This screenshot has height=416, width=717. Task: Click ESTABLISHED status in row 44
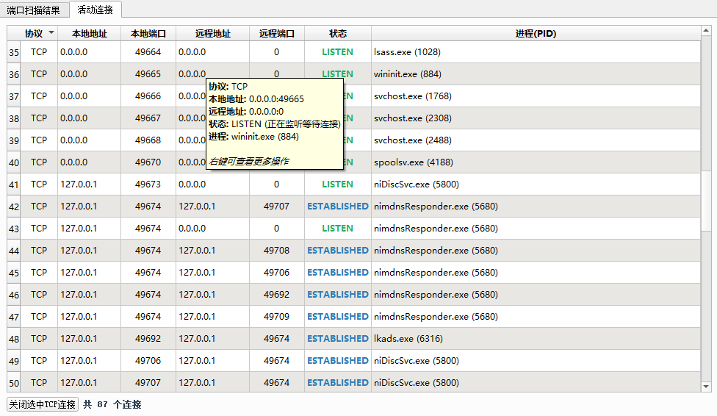(x=338, y=251)
